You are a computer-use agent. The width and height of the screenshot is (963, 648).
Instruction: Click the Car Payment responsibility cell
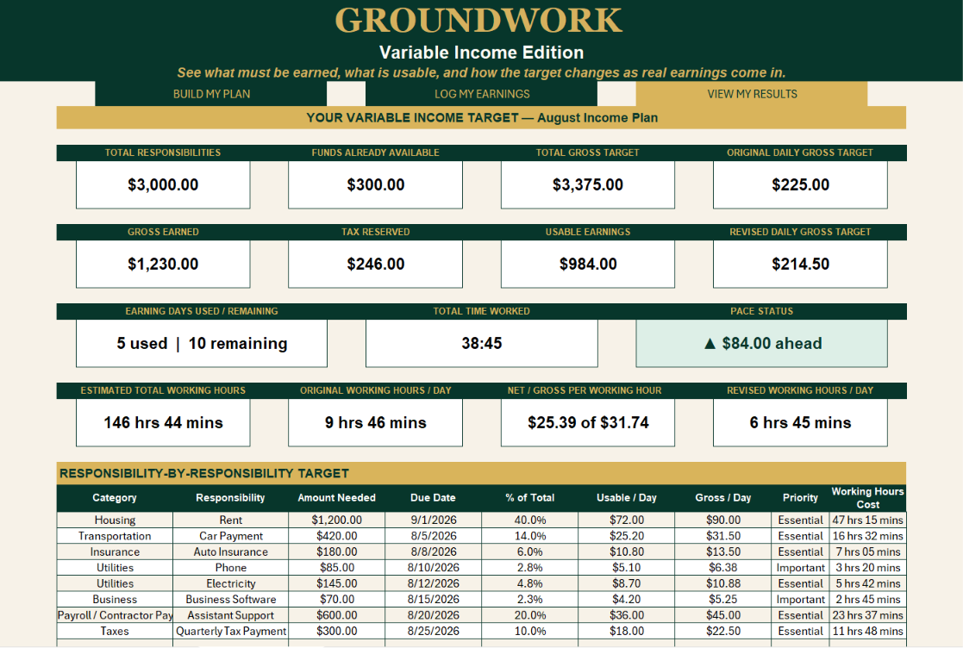click(230, 536)
